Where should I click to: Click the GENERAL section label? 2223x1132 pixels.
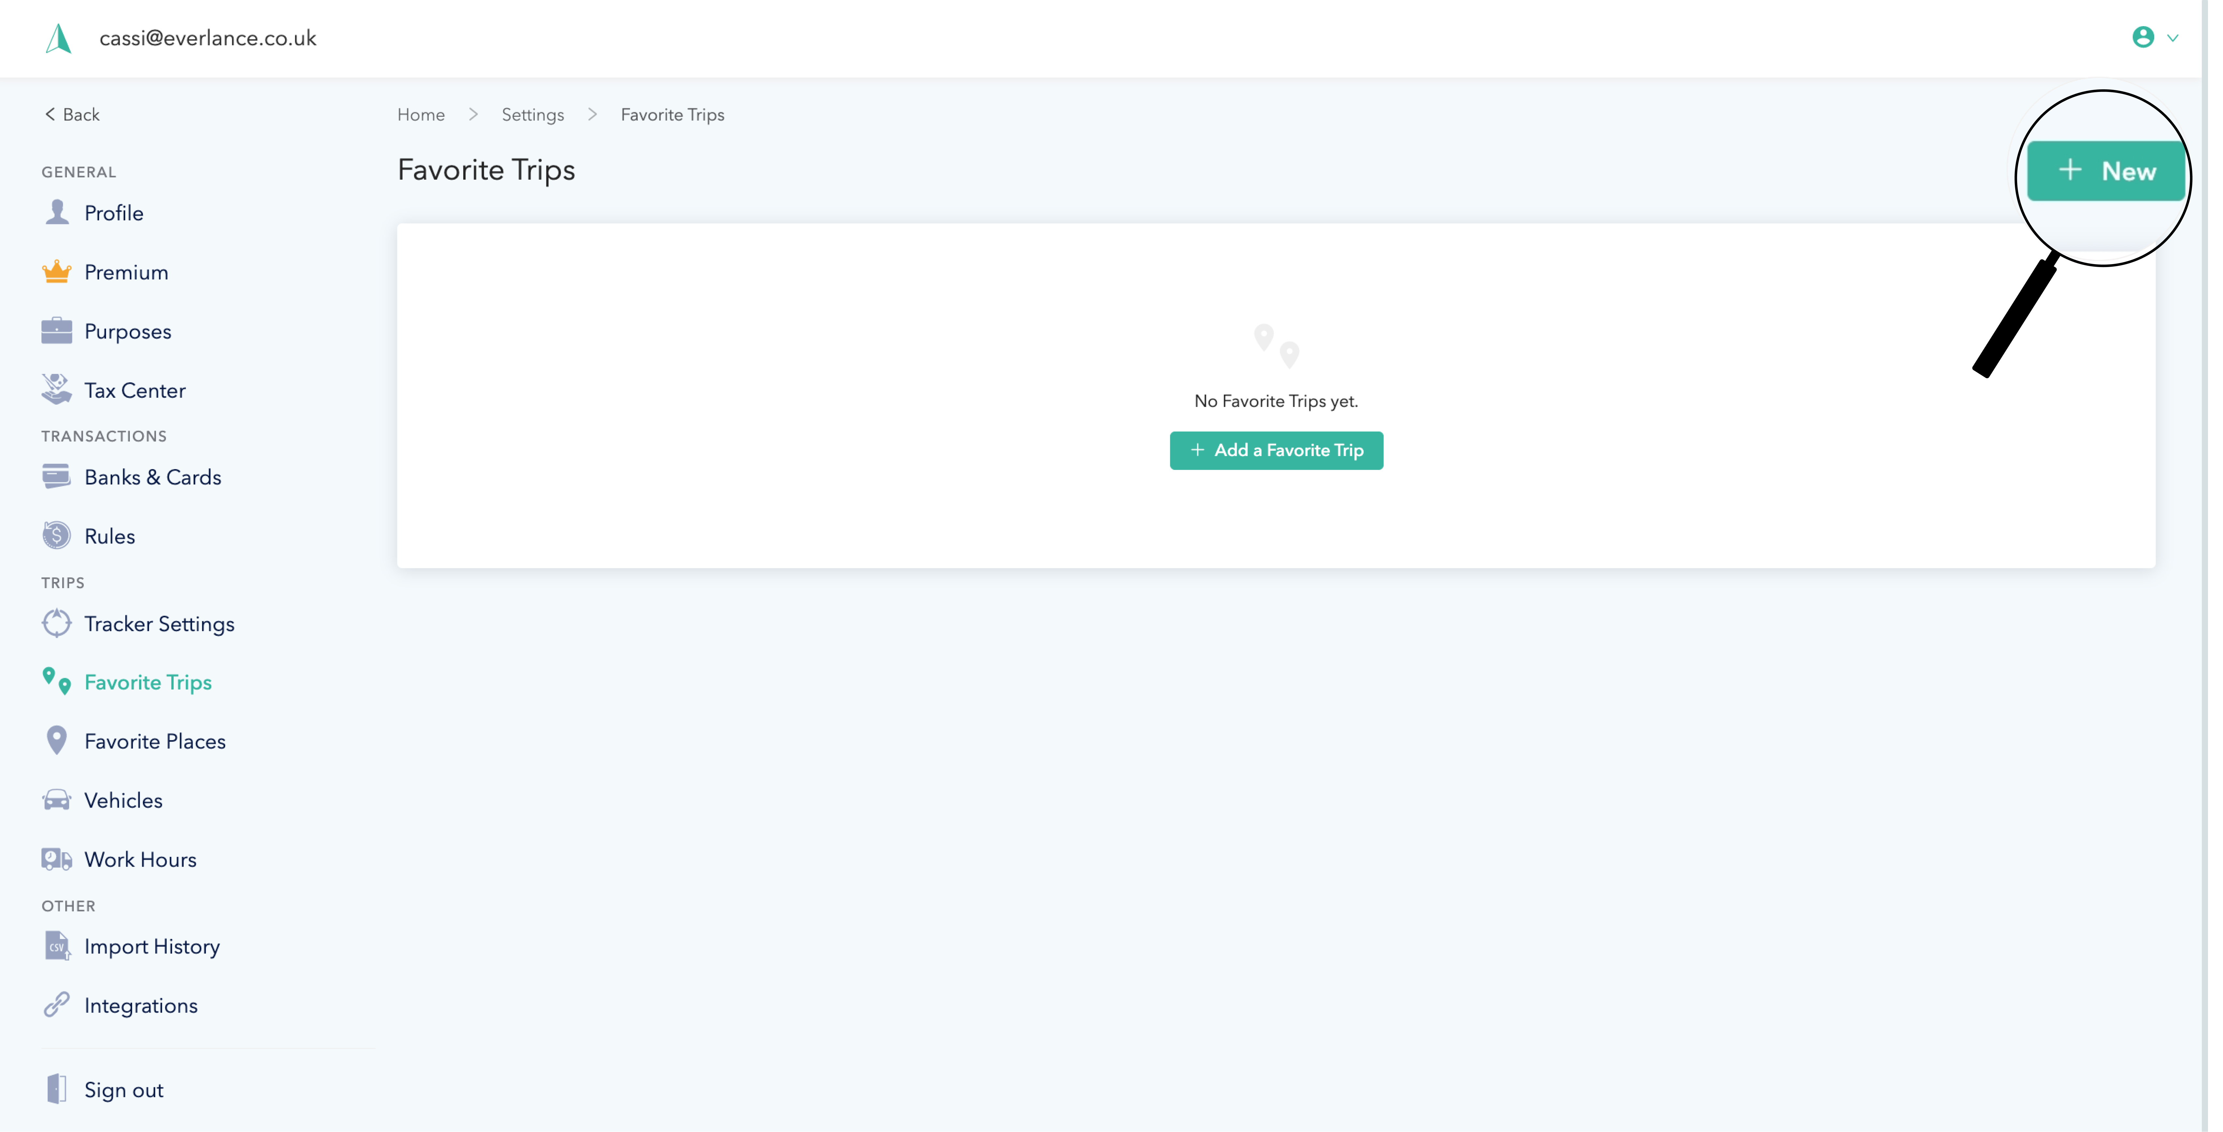(79, 172)
